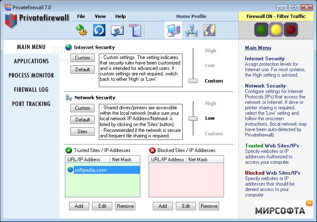This screenshot has height=222, width=317.
Task: Click the Internet Security description box
Action: [141, 70]
